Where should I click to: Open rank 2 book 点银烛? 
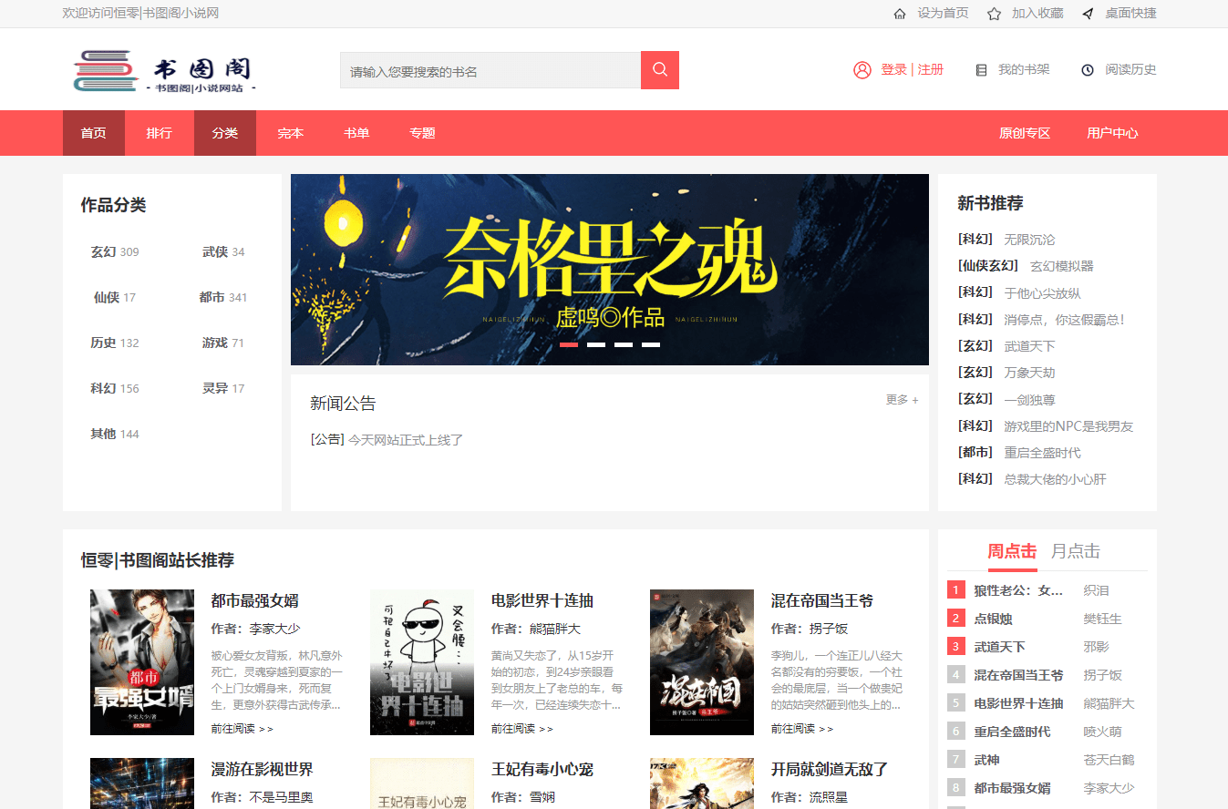point(993,619)
